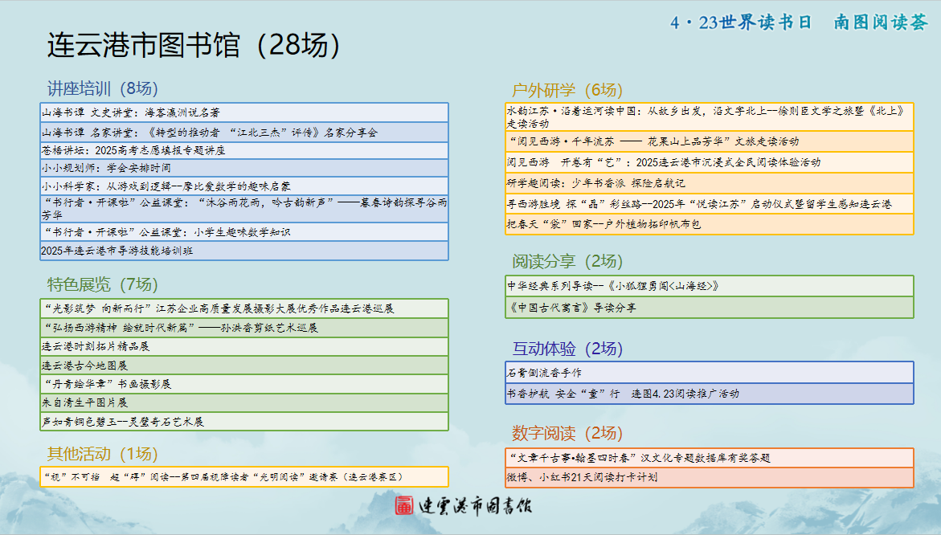Click the 连云港市图书馆 calligraphy text at bottom
The width and height of the screenshot is (941, 535).
473,506
